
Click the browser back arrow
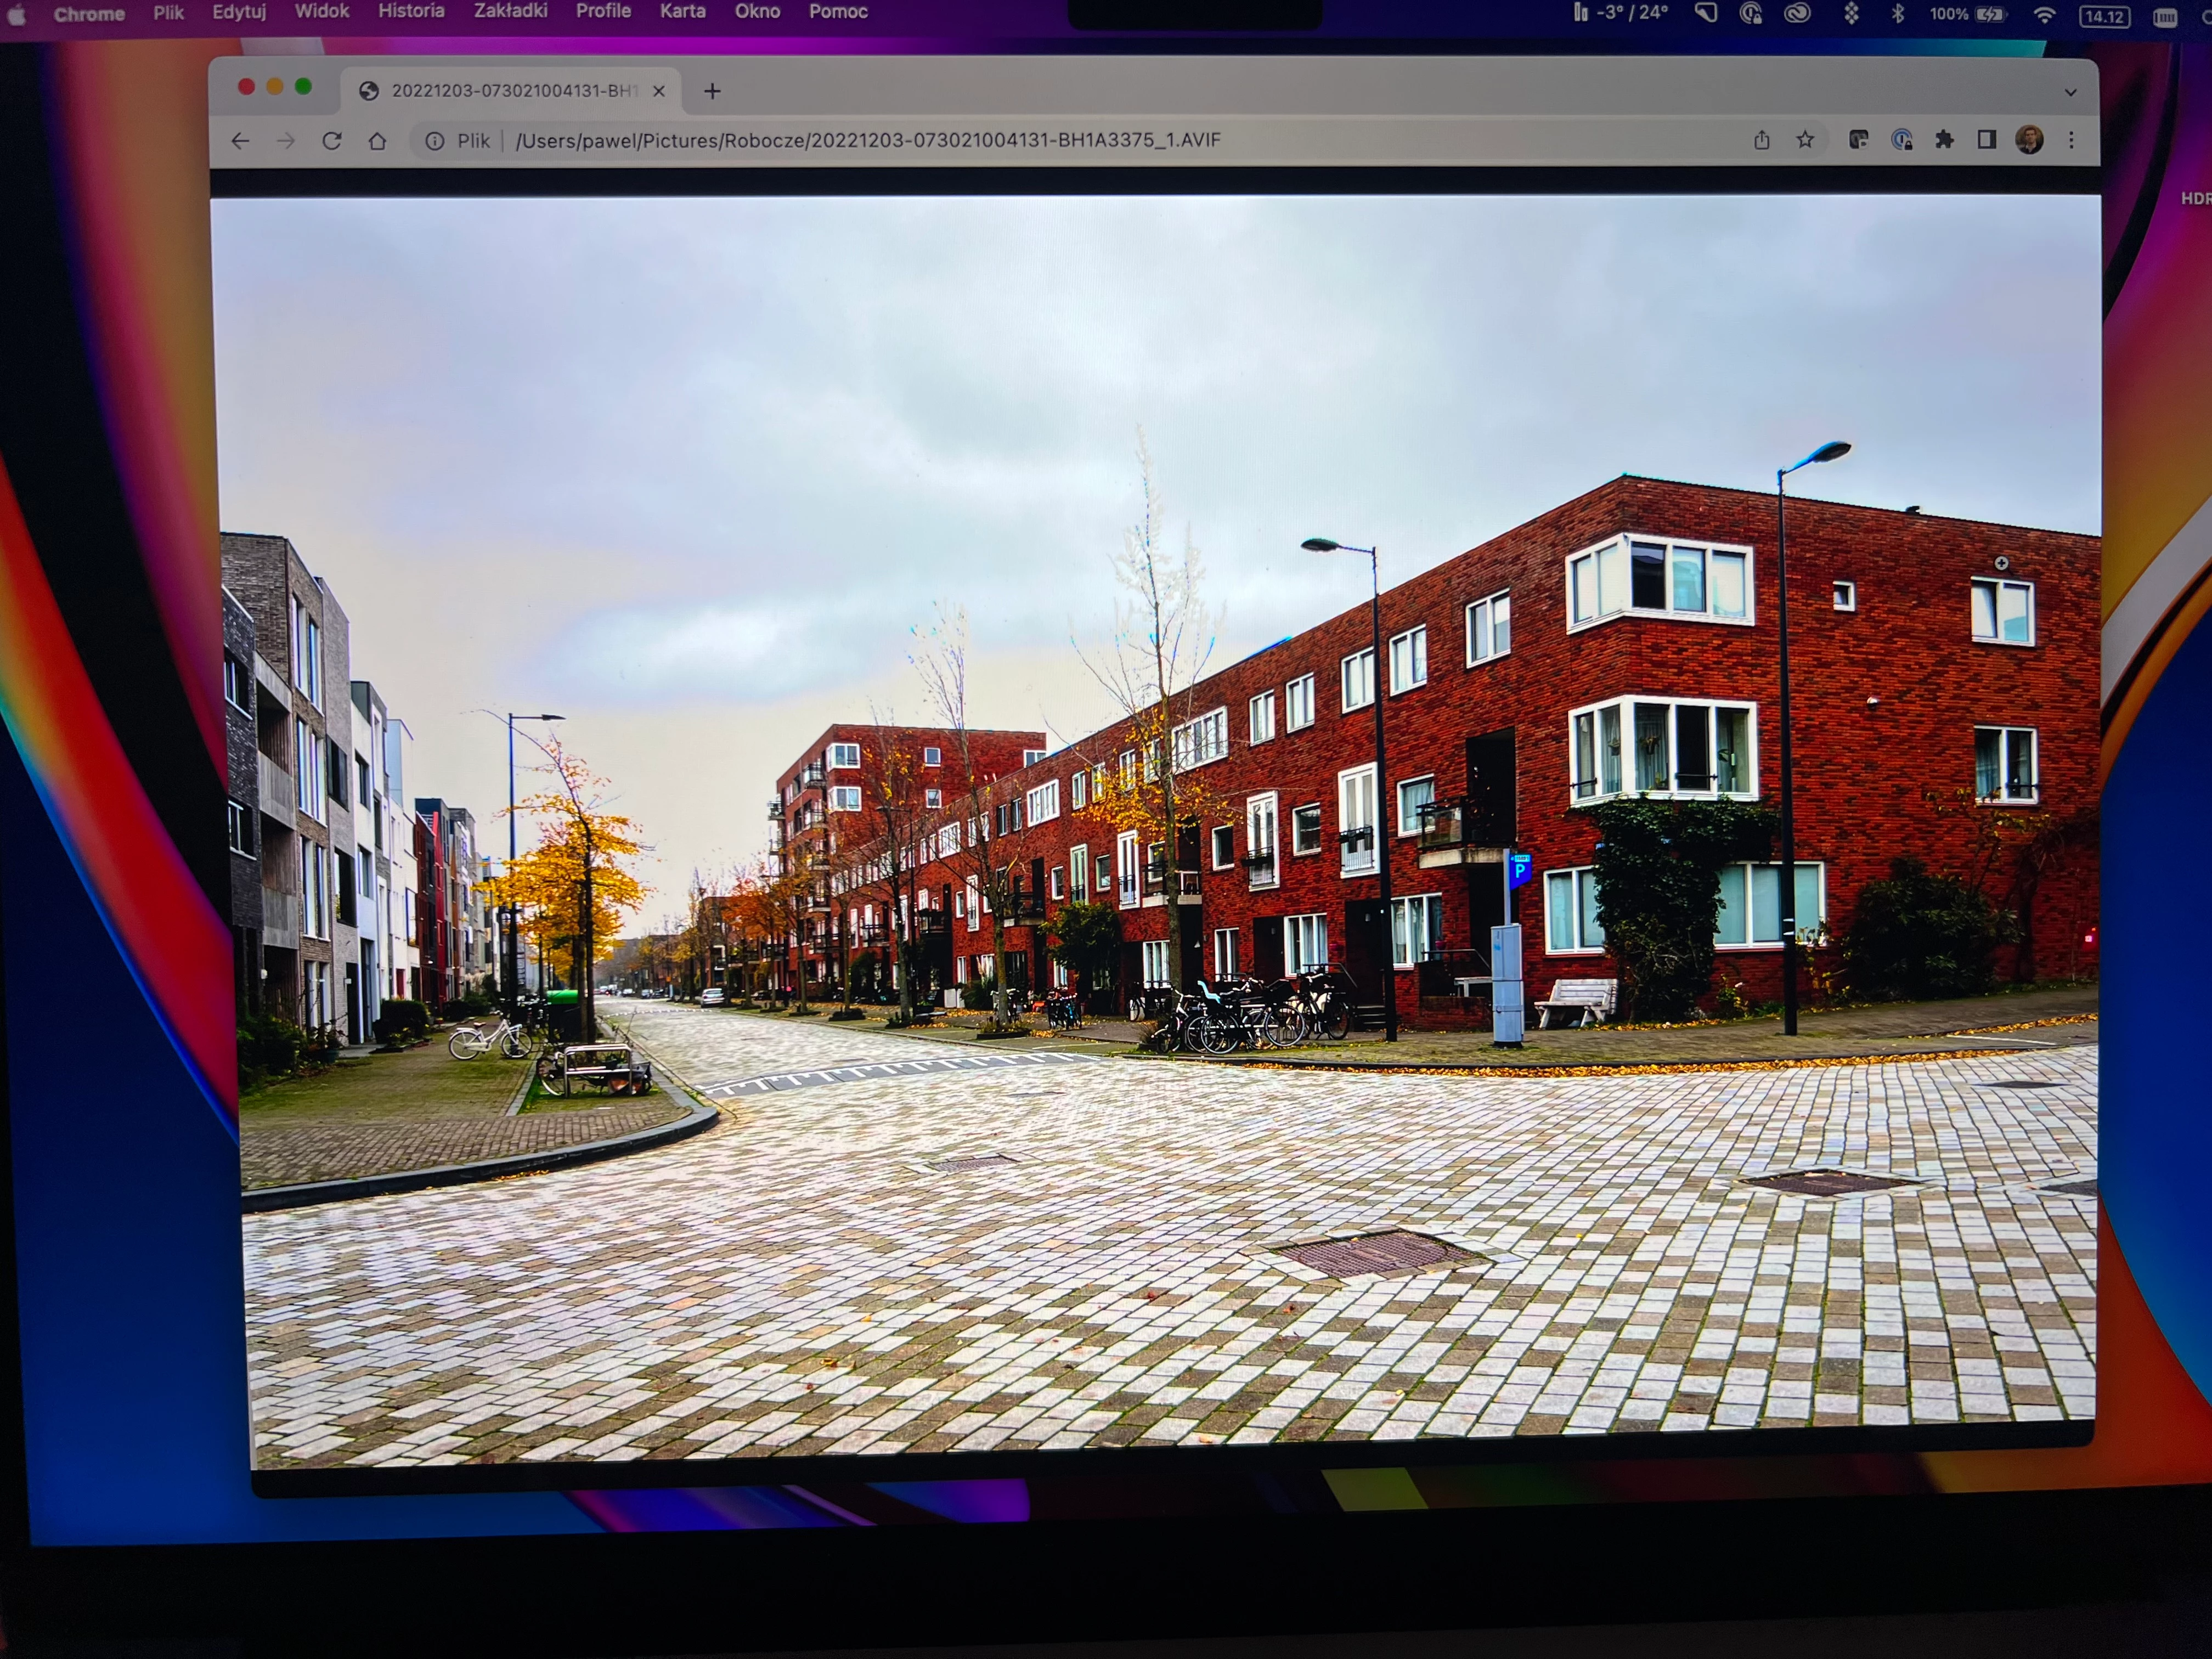[x=240, y=141]
